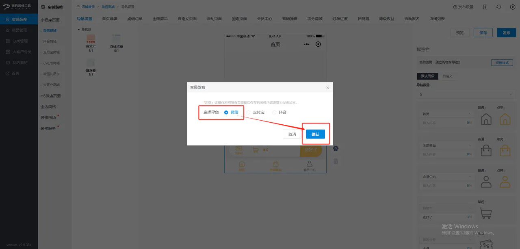
Task: Click the input field reading 选好了
Action: coord(447,217)
